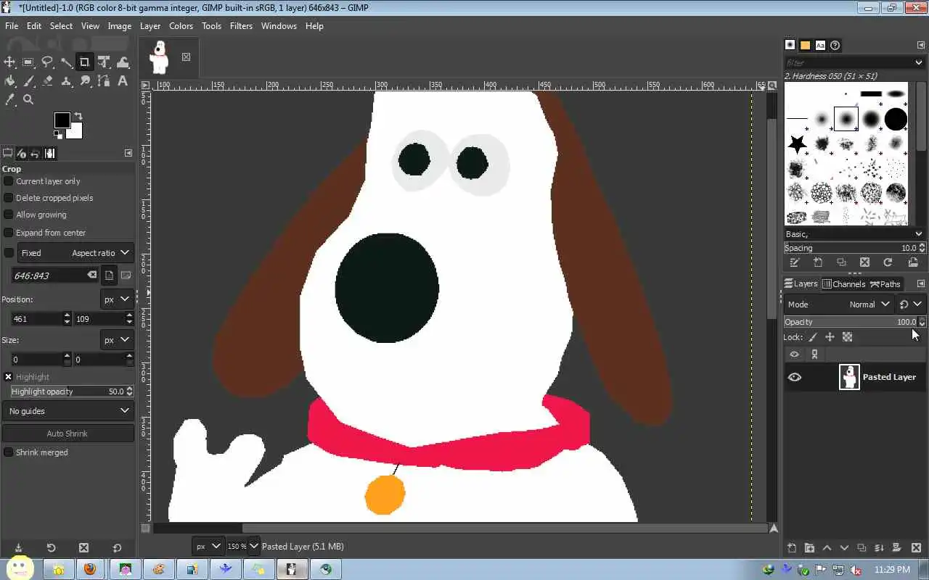Select the Fuzzy Select wand tool
Screen dimensions: 929x580
coord(66,62)
